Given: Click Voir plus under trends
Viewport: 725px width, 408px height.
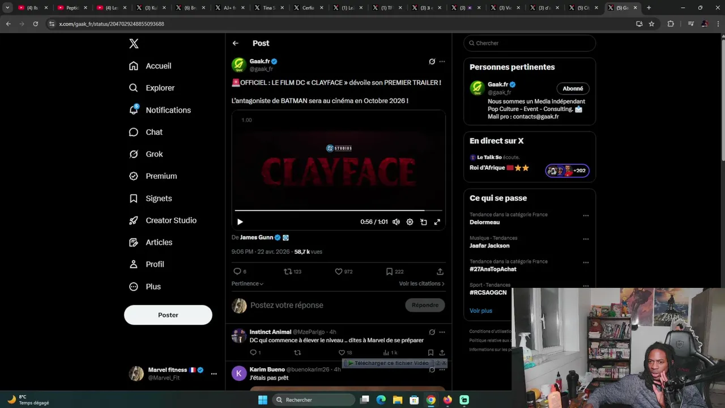Looking at the screenshot, I should (x=481, y=311).
